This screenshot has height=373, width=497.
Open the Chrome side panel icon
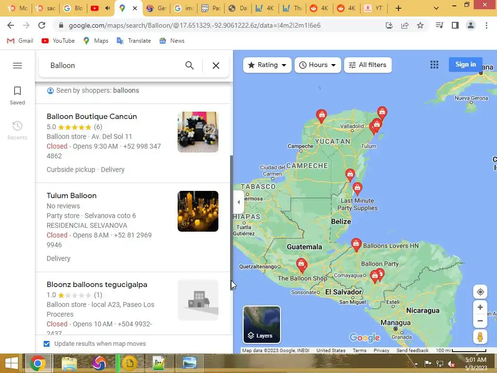[455, 25]
